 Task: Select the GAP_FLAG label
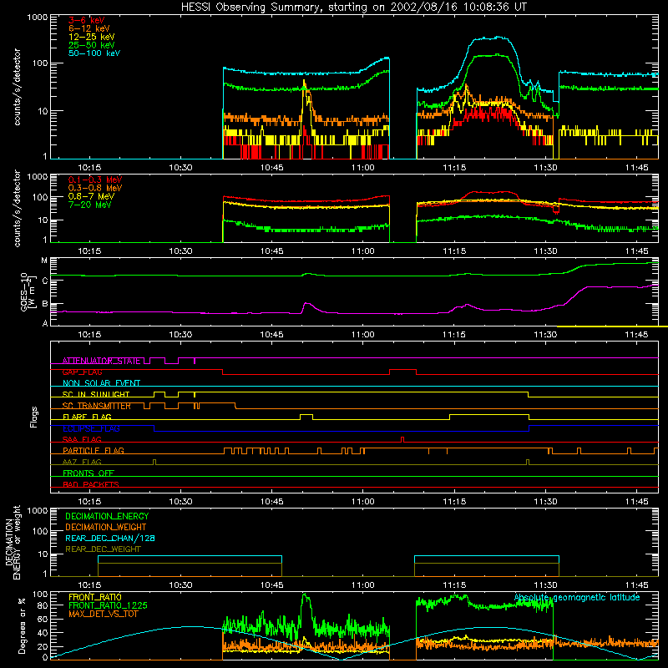[x=82, y=372]
